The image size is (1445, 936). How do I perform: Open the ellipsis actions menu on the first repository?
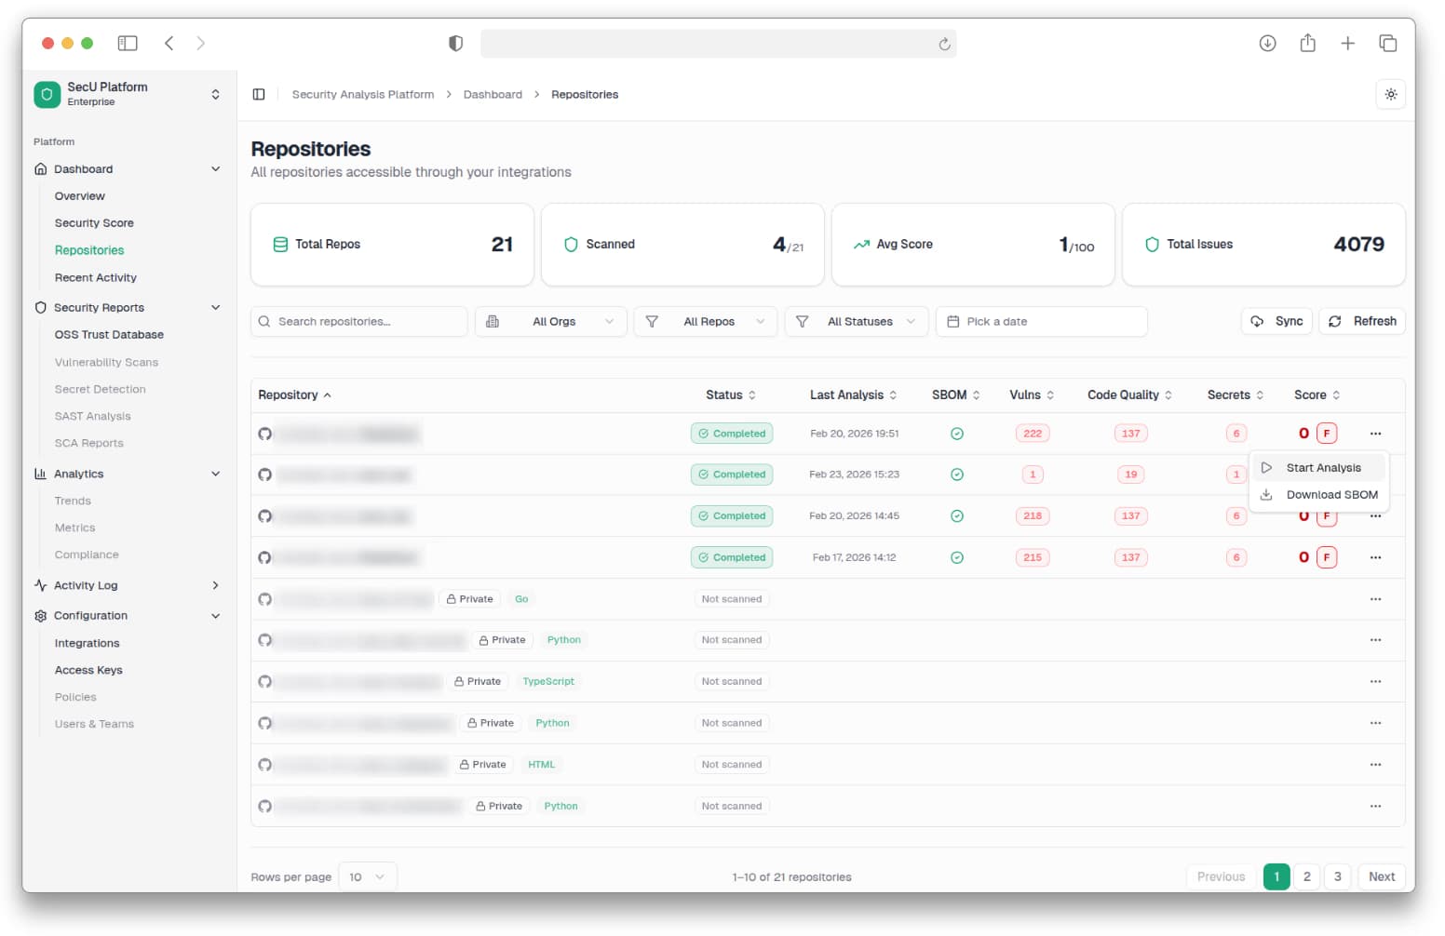point(1375,433)
